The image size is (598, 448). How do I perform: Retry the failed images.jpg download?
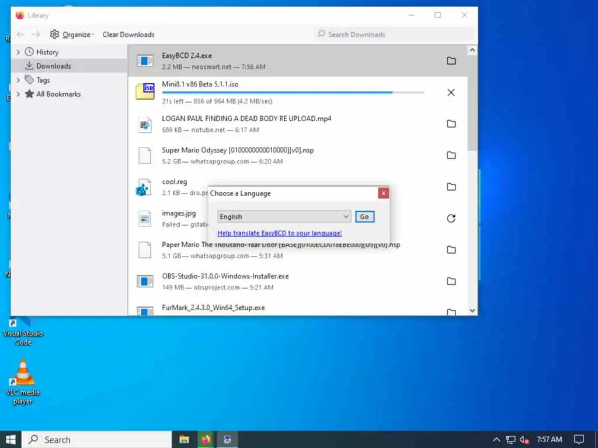pyautogui.click(x=451, y=218)
